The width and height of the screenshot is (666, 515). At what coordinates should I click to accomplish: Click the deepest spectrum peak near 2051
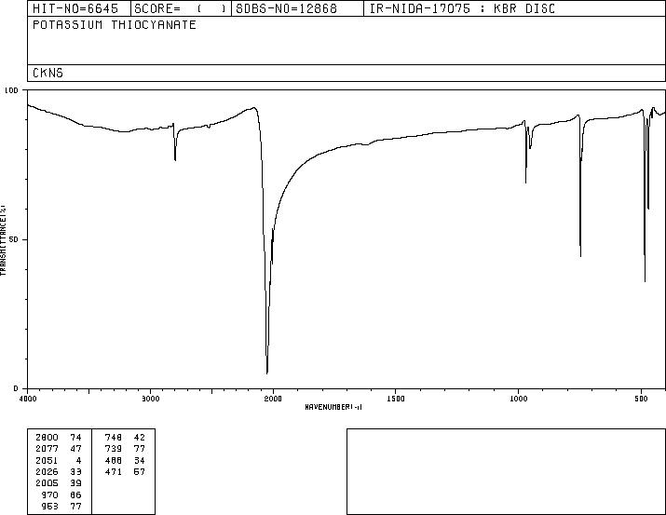pos(266,373)
